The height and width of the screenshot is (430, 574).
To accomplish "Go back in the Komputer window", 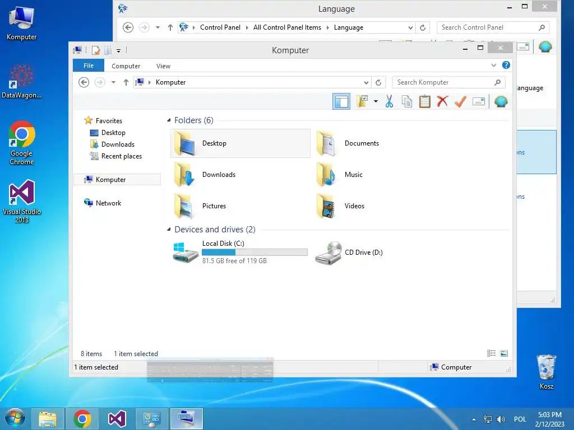I will [84, 82].
